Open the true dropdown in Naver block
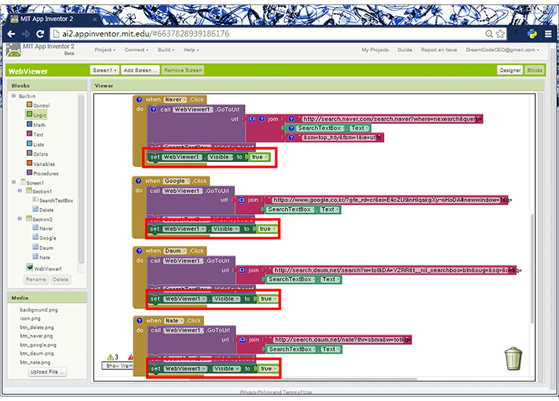The image size is (559, 401). click(259, 157)
